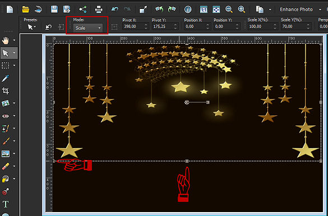Viewport: 328px width, 216px height.
Task: Click the pivot point handle on canvas
Action: click(x=187, y=102)
